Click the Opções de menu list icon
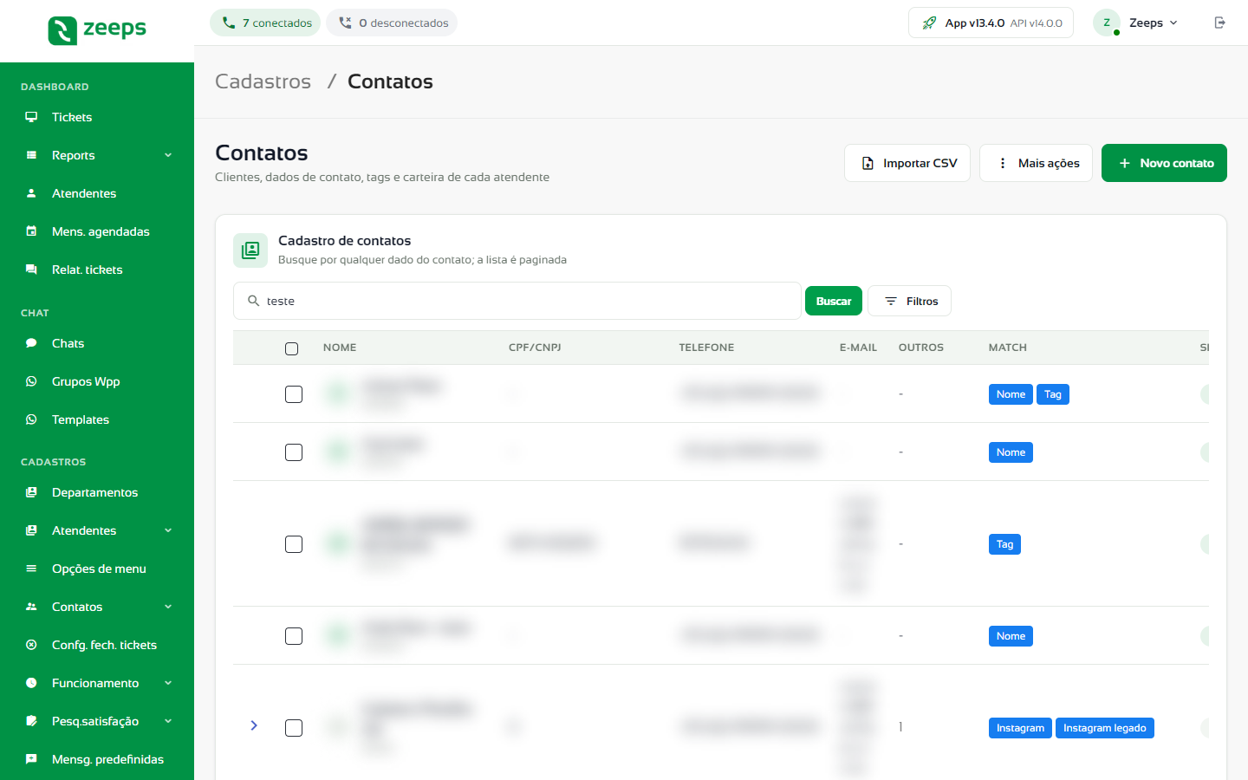This screenshot has width=1248, height=780. coord(31,569)
